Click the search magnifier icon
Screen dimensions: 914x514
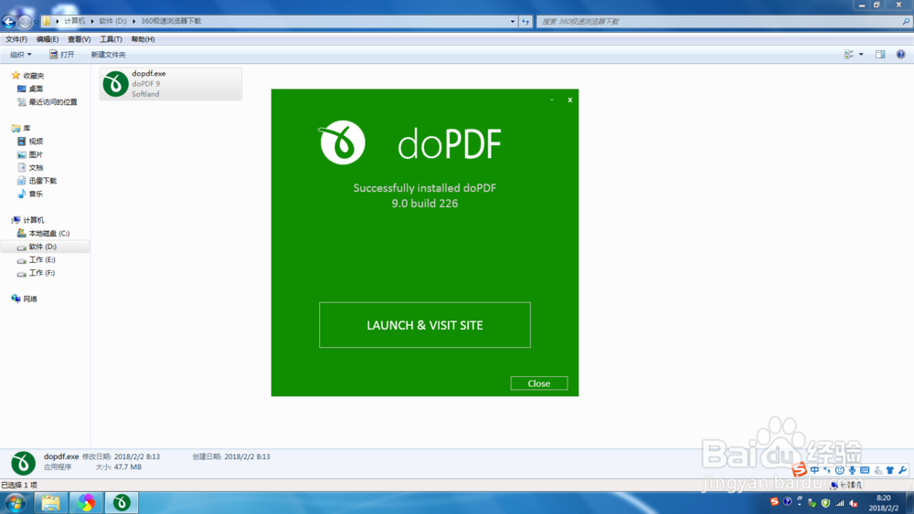point(906,22)
